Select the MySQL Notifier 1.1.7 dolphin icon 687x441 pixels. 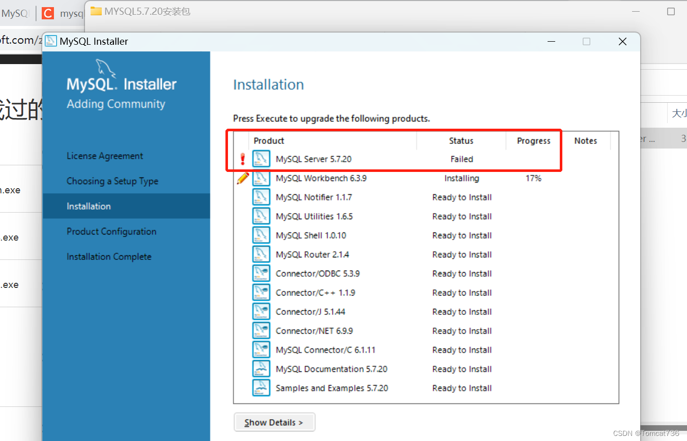point(261,197)
